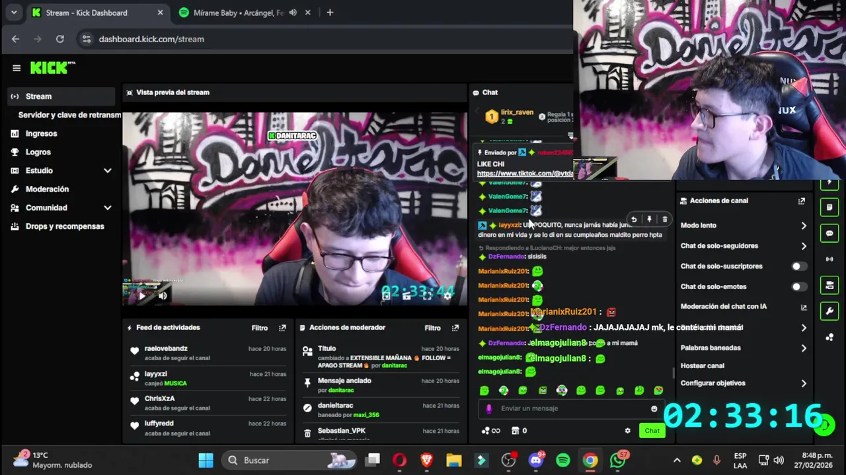Image resolution: width=846 pixels, height=475 pixels.
Task: Toggle Chat de solo-emotes switch
Action: [x=799, y=287]
